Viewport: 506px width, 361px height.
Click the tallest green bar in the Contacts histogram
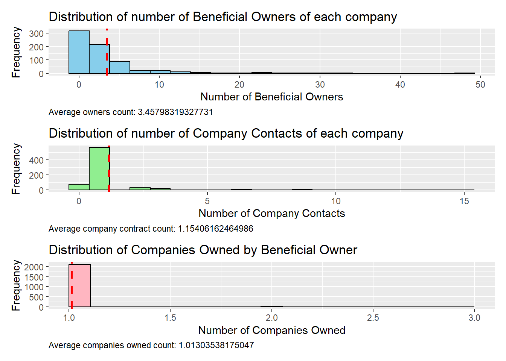[99, 168]
